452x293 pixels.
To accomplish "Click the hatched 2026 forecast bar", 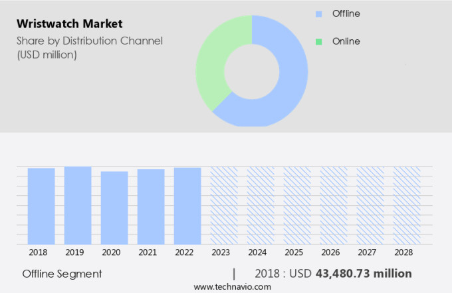I will tap(334, 206).
